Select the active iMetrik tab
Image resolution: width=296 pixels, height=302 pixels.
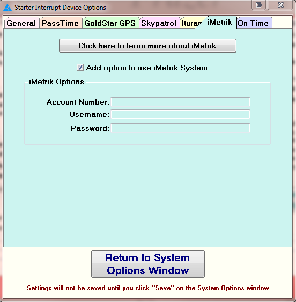(x=220, y=23)
